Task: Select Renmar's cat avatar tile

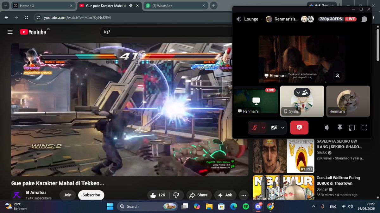Action: pyautogui.click(x=348, y=101)
